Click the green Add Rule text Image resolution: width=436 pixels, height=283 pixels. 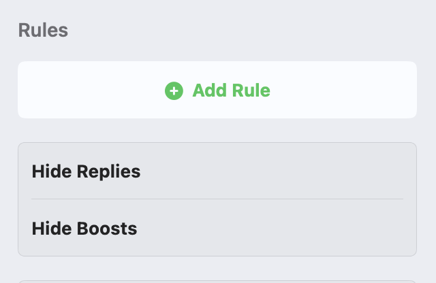[231, 90]
